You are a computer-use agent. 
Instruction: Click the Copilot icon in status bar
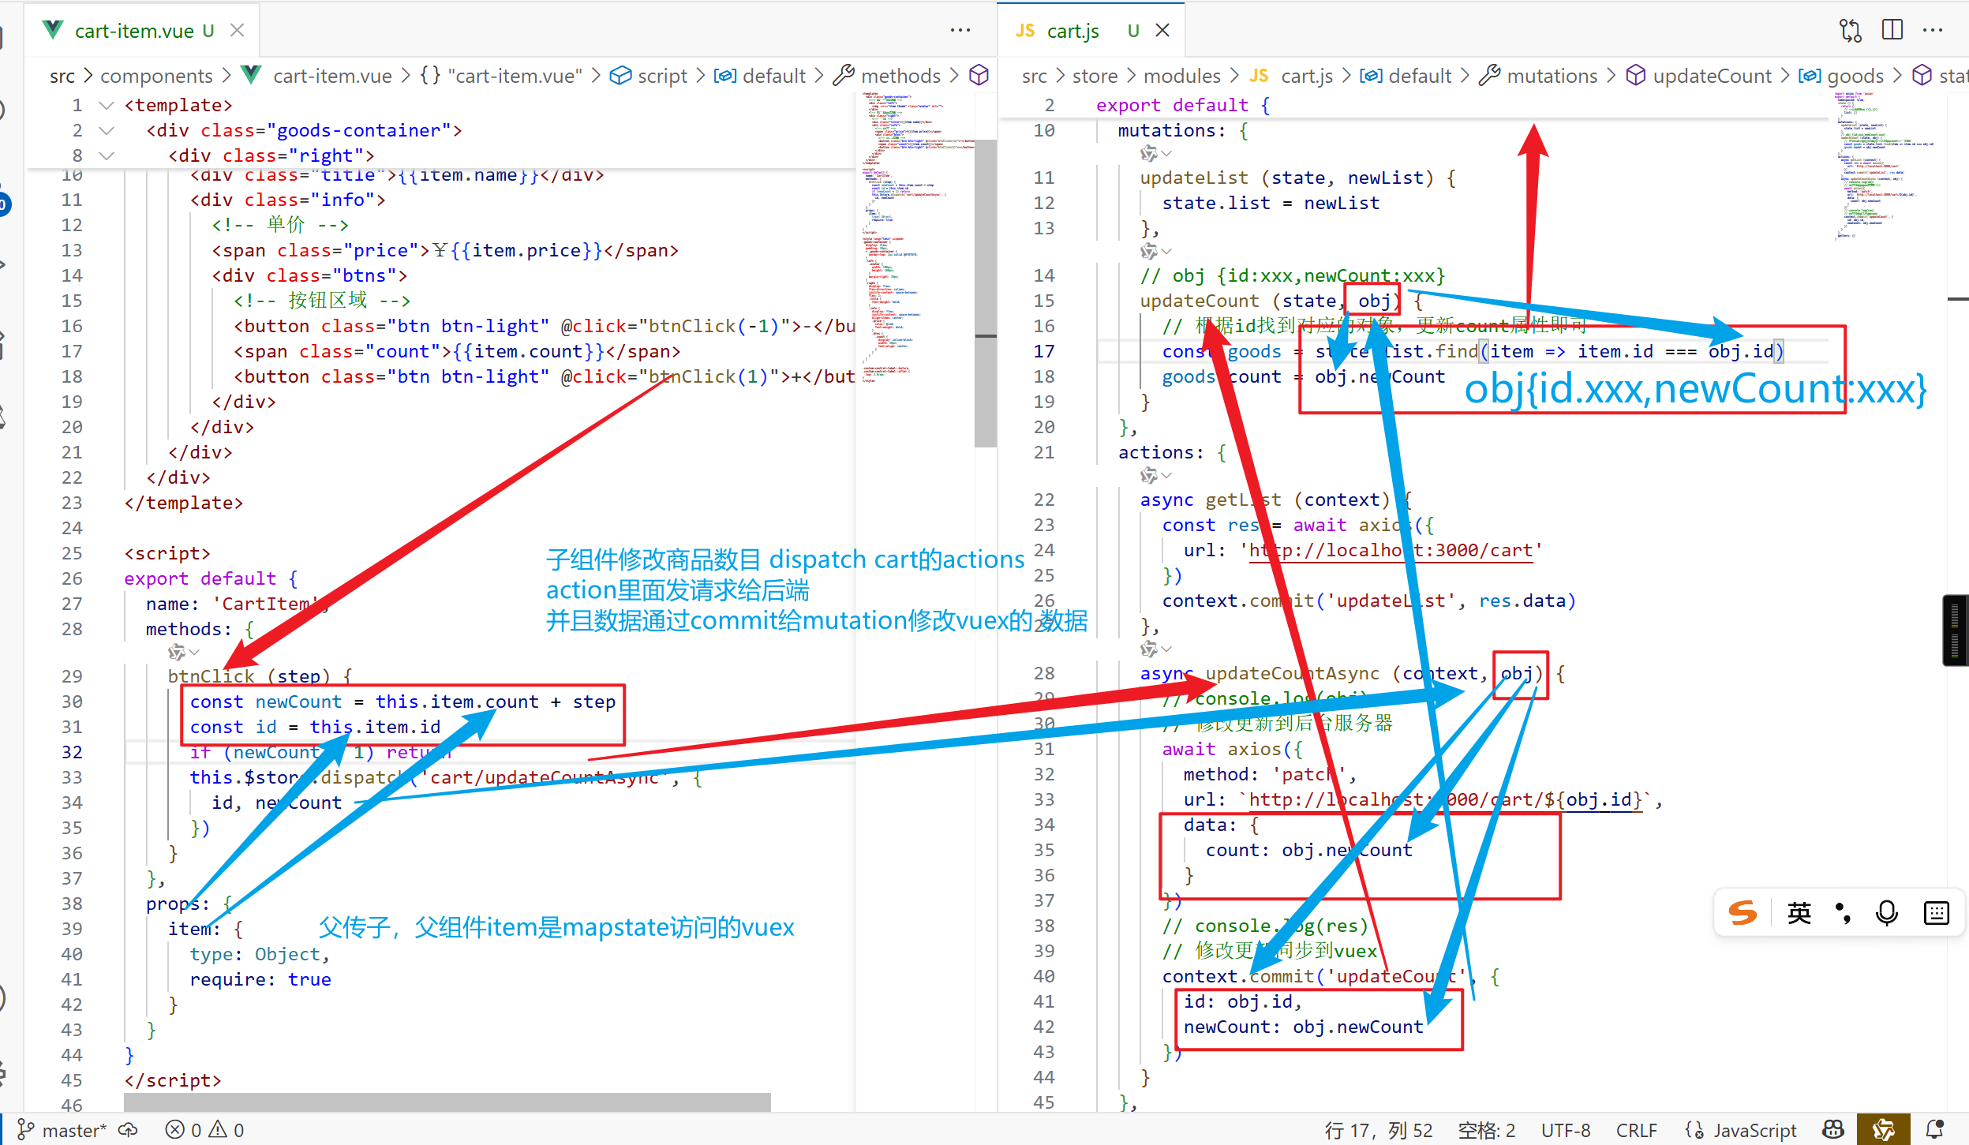coord(1833,1130)
